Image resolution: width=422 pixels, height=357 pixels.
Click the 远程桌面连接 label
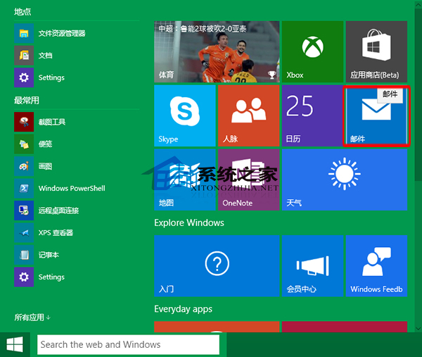58,211
